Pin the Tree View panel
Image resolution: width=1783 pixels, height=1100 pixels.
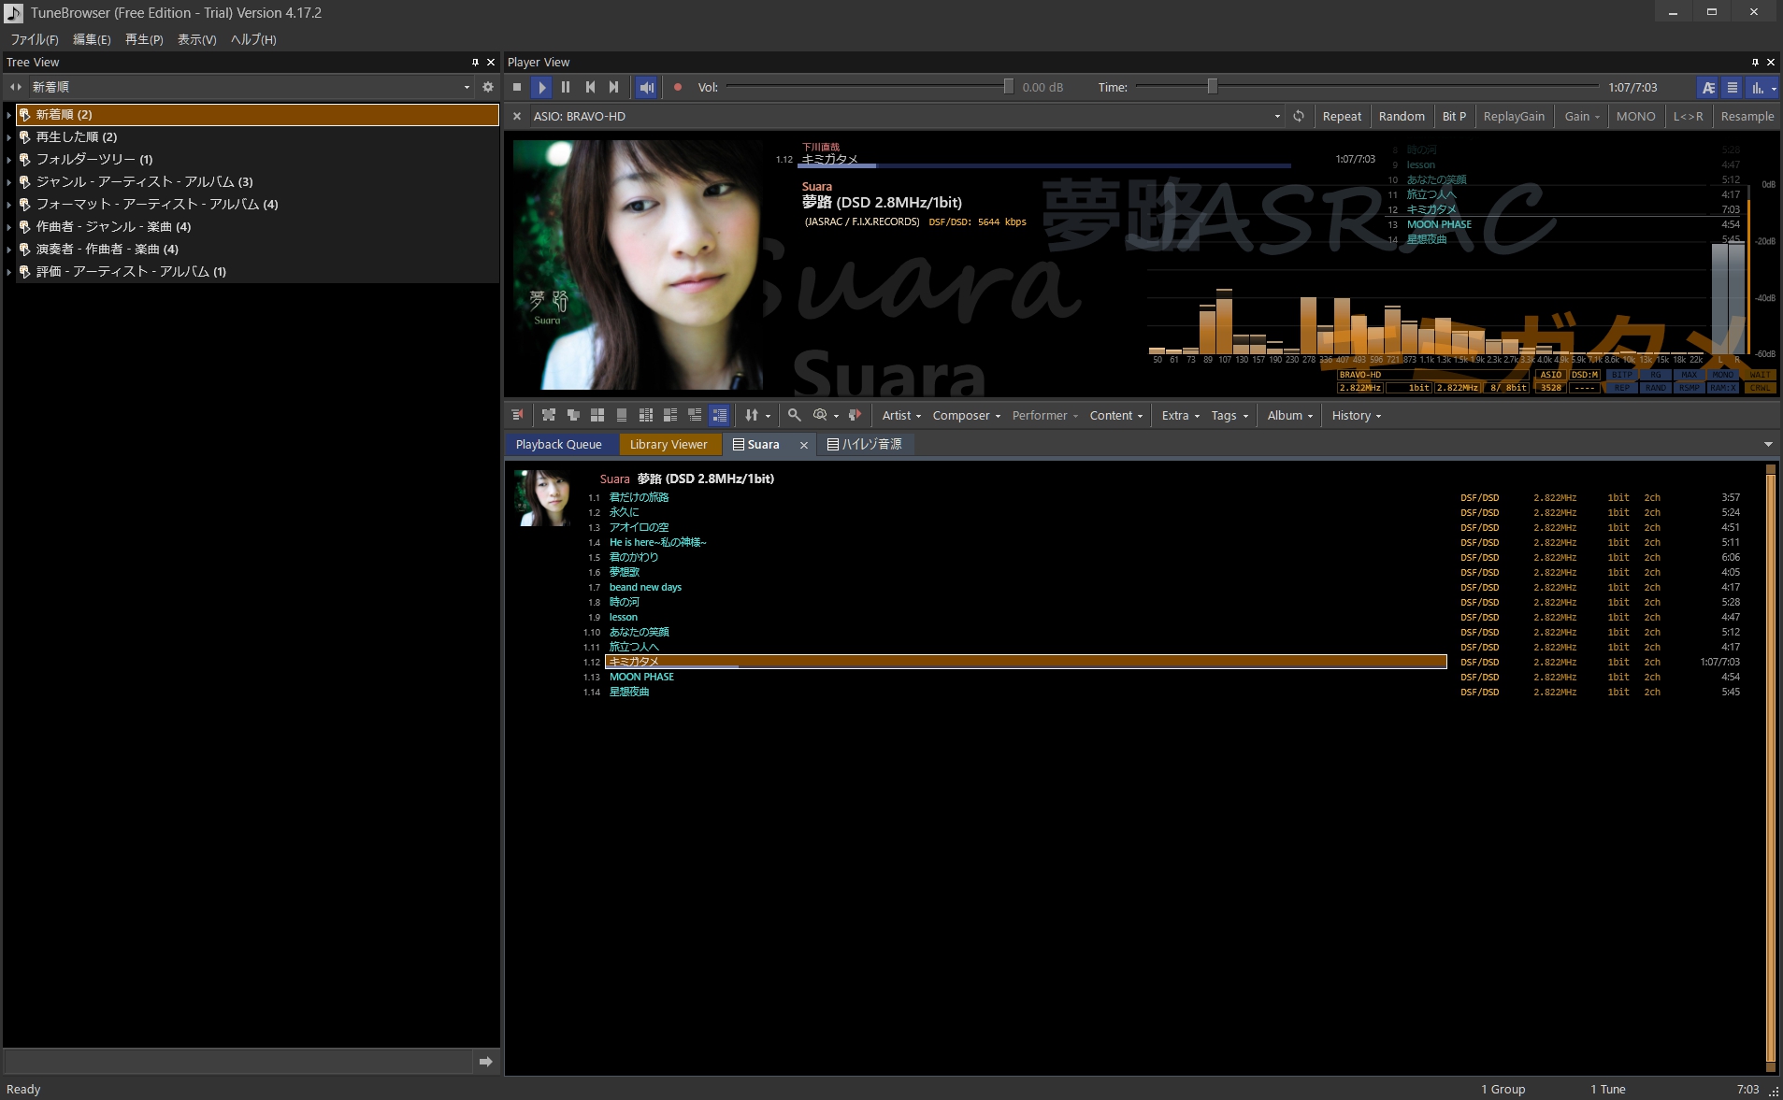[x=475, y=62]
